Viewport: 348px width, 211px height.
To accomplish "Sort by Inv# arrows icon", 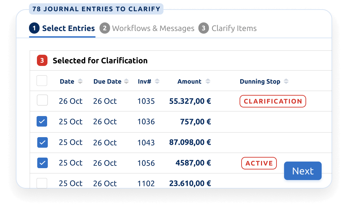I will point(157,81).
